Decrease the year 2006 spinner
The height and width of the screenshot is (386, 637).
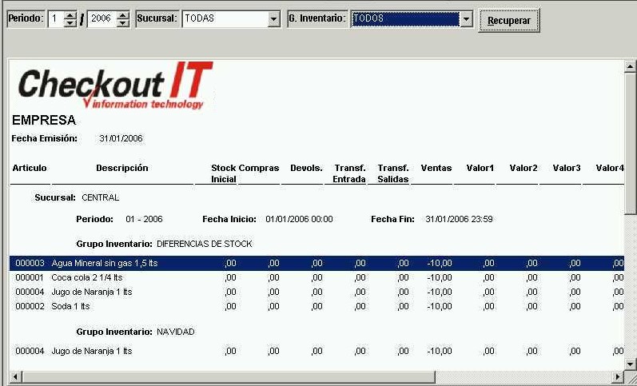pos(122,22)
